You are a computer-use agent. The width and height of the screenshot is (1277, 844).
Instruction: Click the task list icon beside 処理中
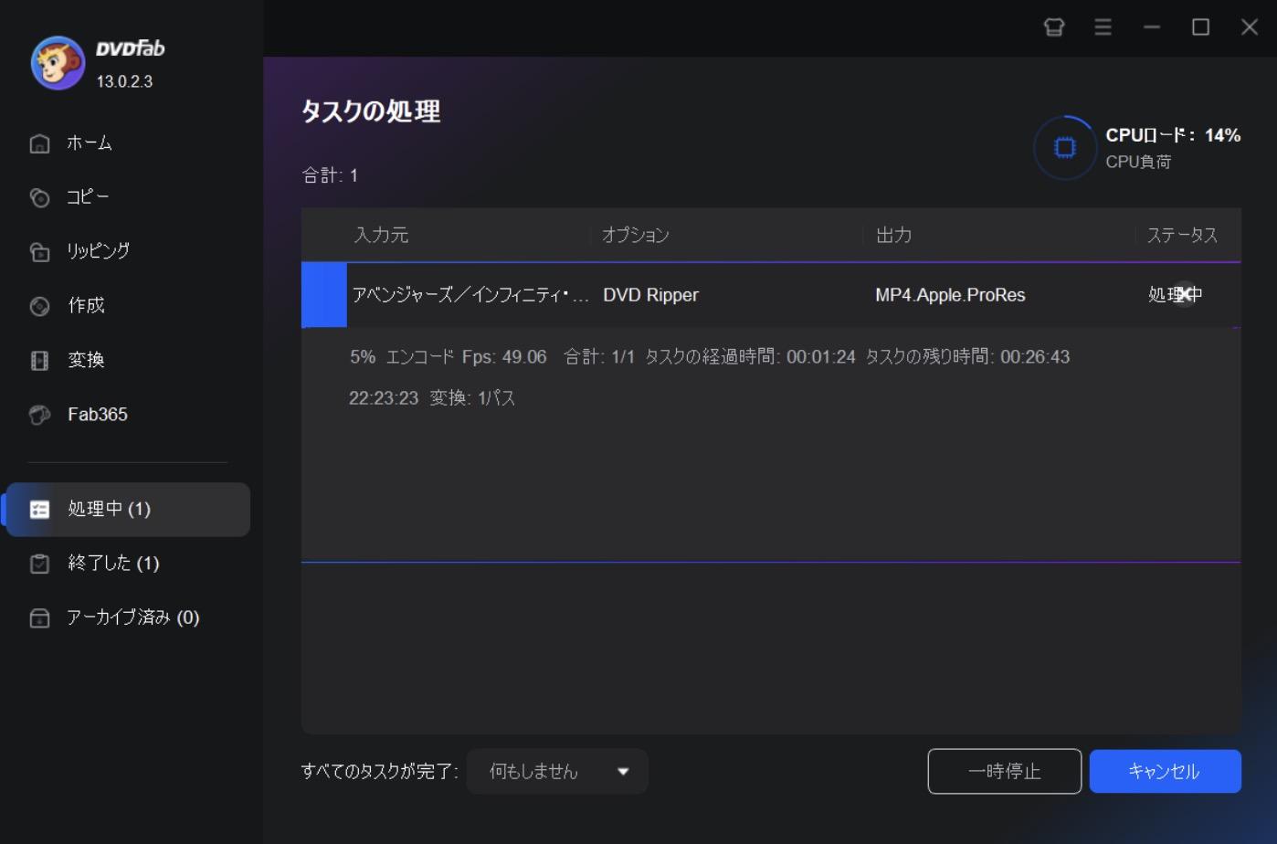[x=39, y=510]
